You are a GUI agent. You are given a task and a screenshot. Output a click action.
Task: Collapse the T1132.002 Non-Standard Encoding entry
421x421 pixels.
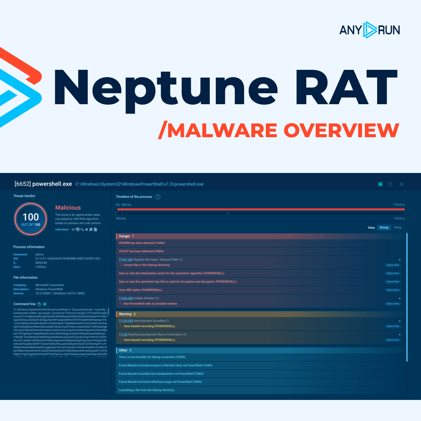[x=400, y=321]
